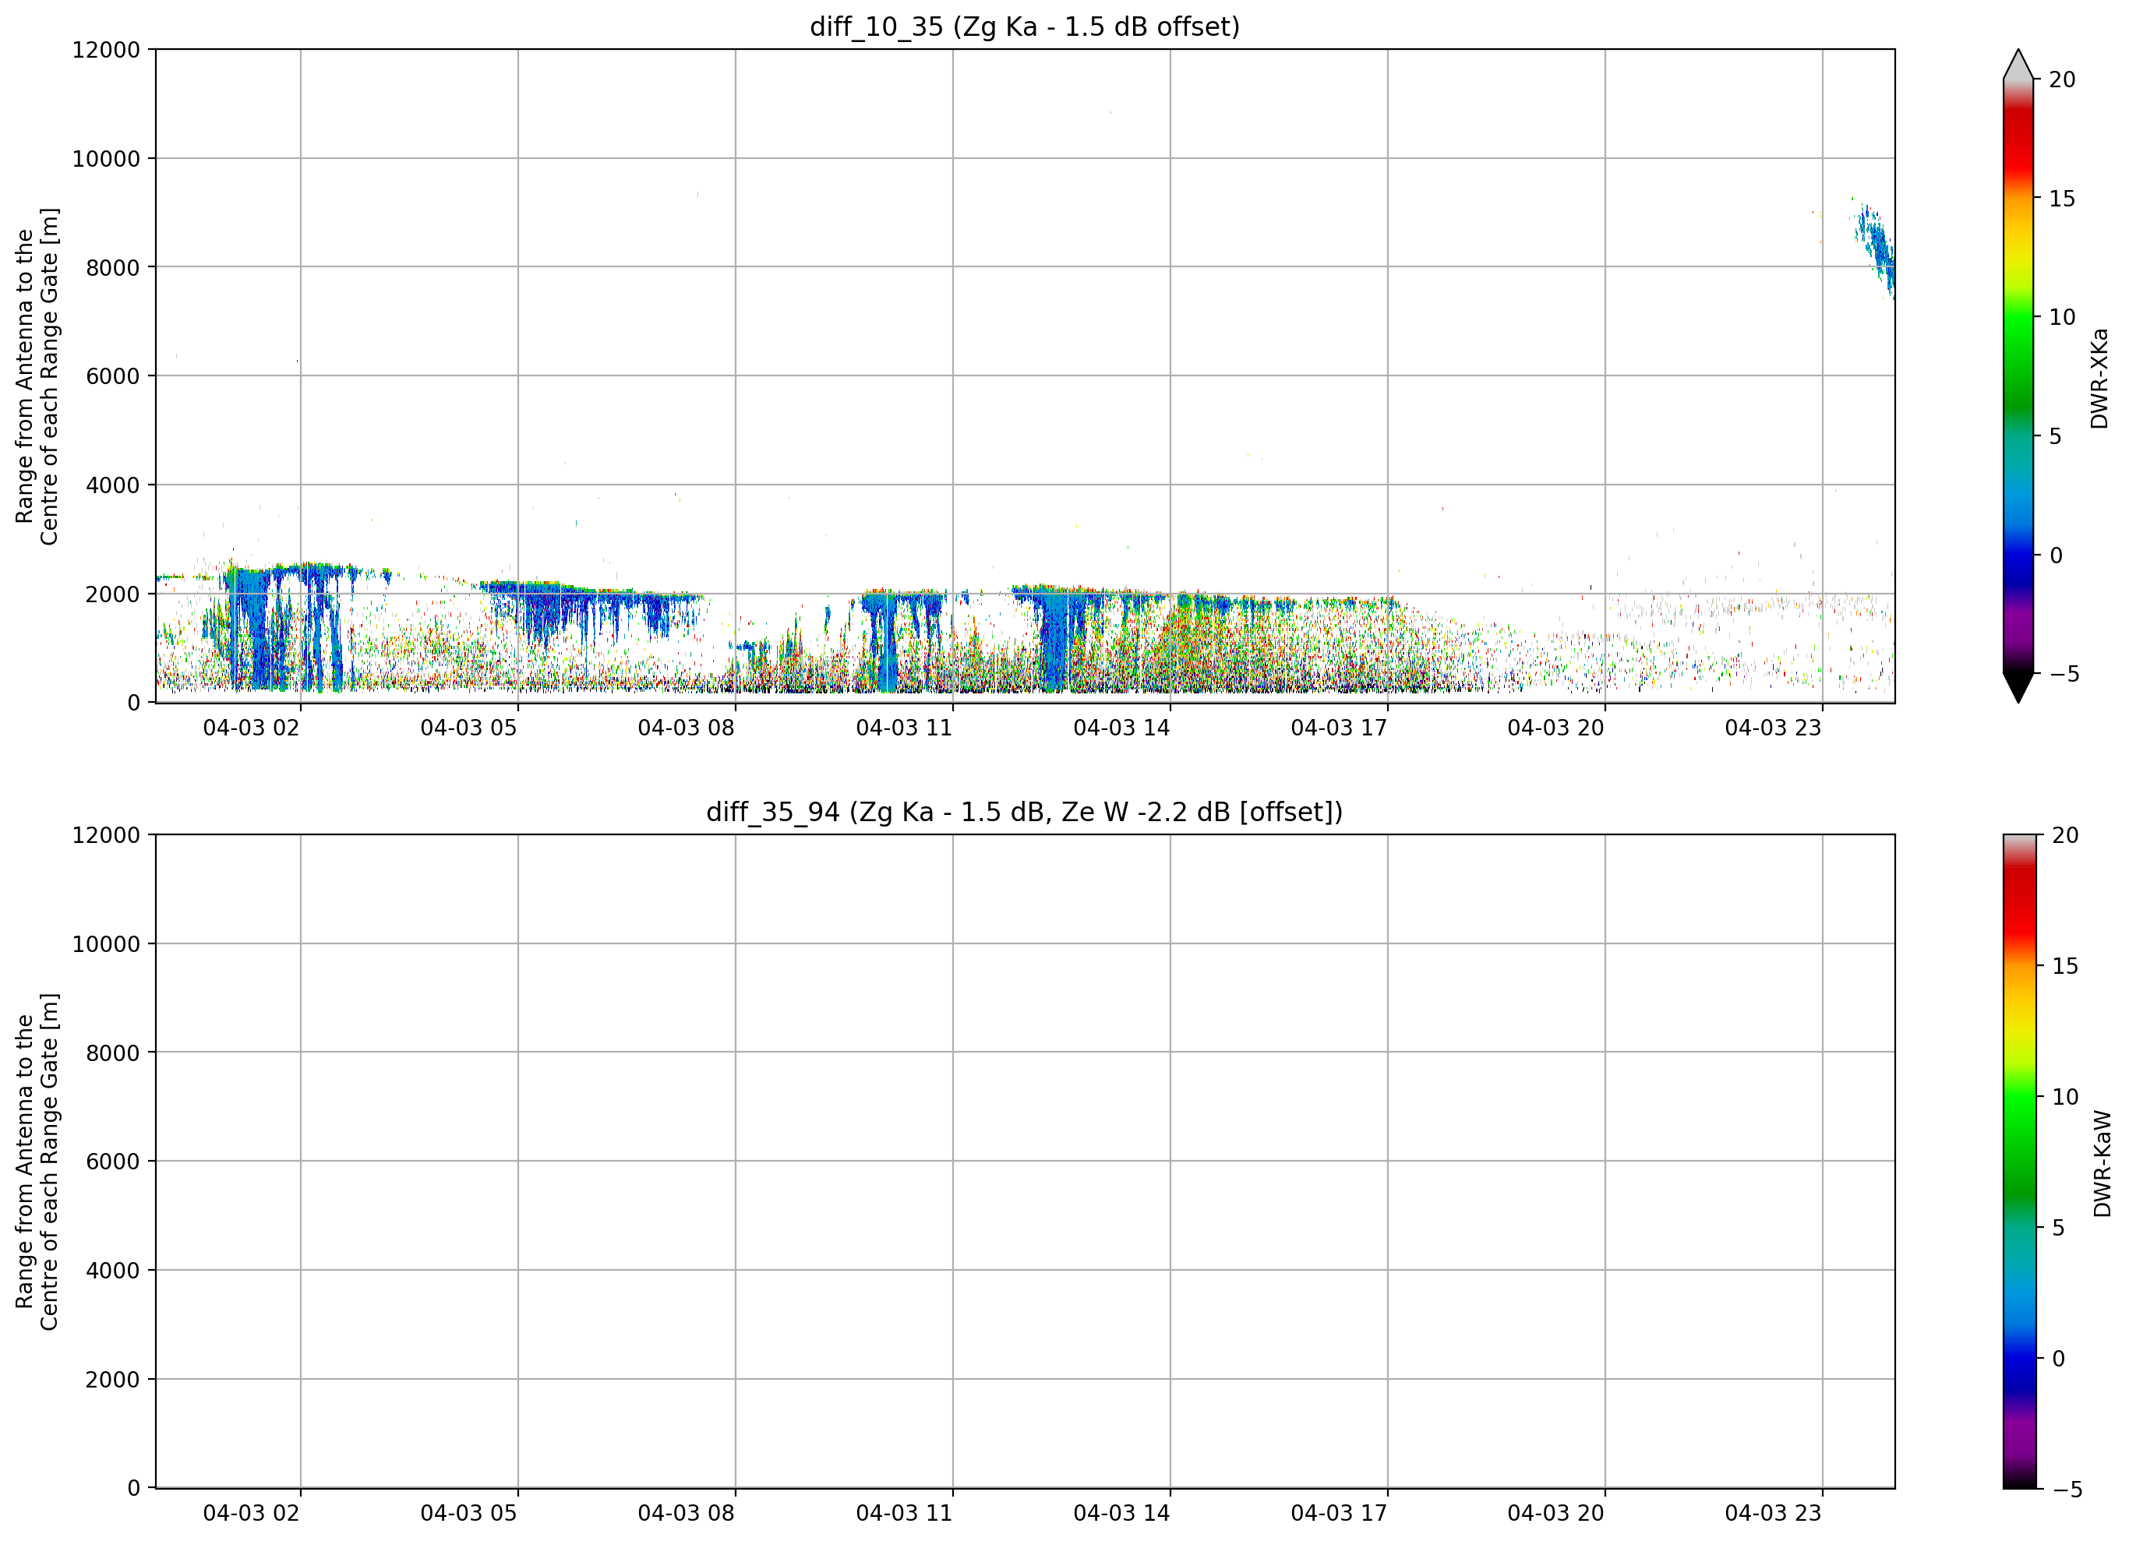
Task: Click the "15" tick on the DWR-KaW colorbar
Action: 2066,967
